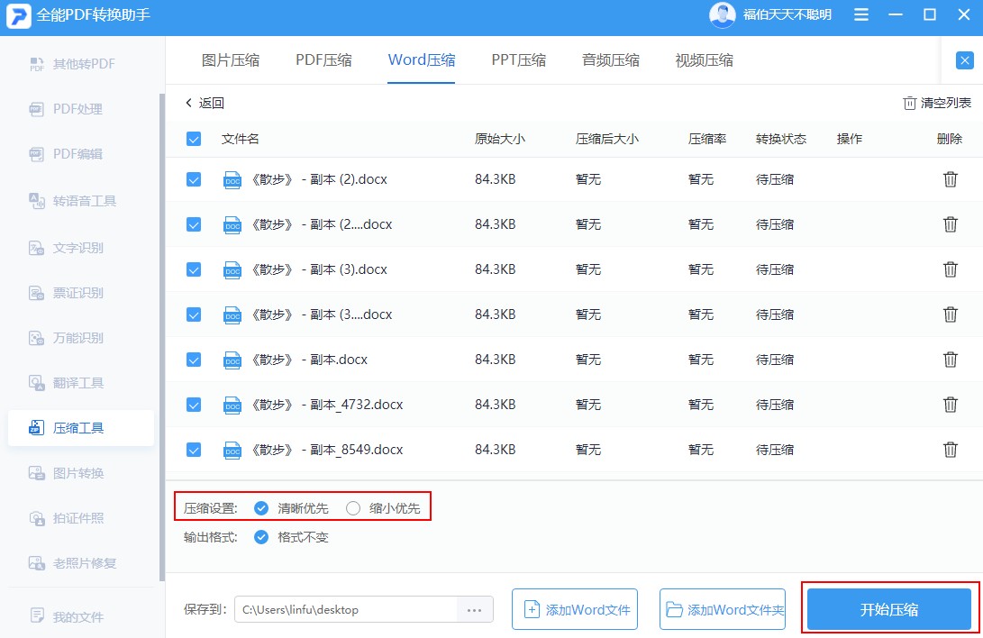This screenshot has height=638, width=983.
Task: Open PDF处理 sidebar section
Action: pos(66,109)
